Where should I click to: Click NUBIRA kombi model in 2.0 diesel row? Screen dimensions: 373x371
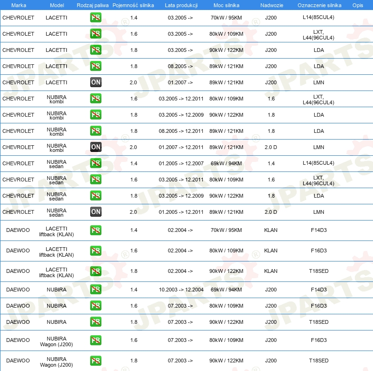(x=56, y=148)
